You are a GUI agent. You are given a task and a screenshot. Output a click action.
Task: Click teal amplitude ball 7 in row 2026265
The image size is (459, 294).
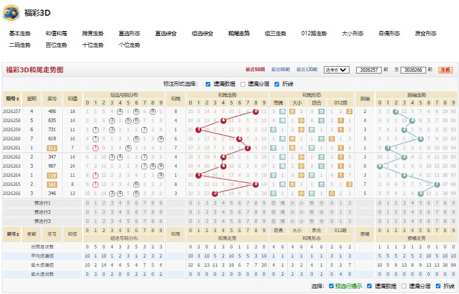click(x=436, y=184)
